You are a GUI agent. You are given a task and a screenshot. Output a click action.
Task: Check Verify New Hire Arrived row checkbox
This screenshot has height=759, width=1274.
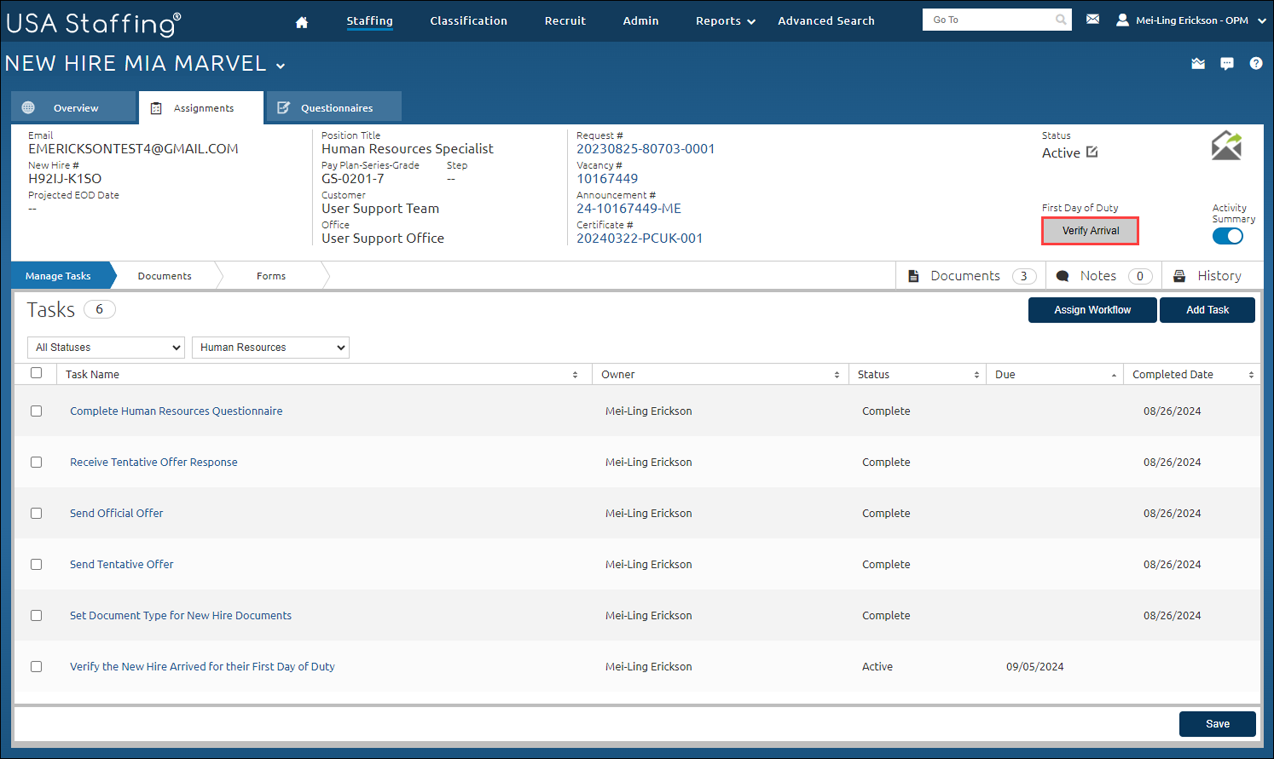[36, 667]
